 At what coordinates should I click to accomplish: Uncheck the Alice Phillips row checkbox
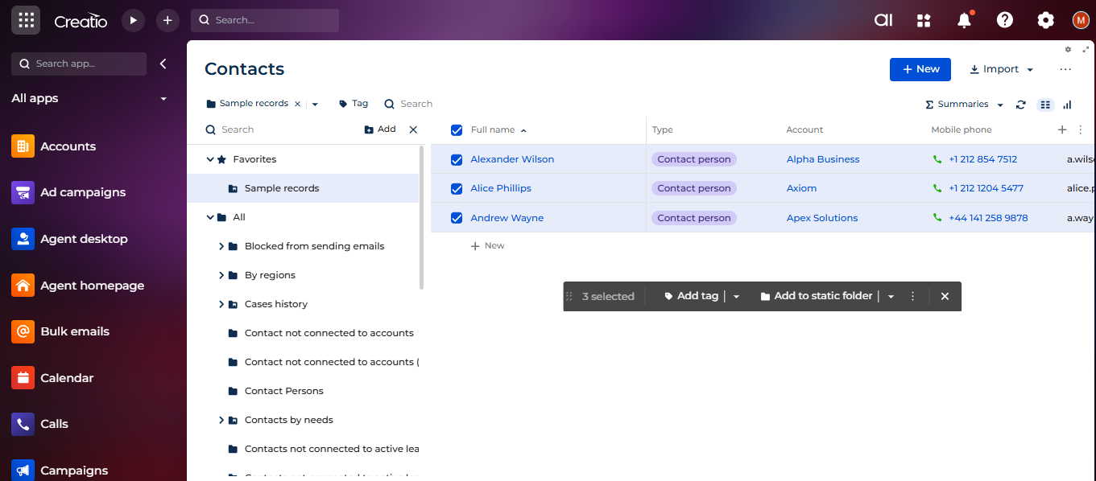click(457, 189)
